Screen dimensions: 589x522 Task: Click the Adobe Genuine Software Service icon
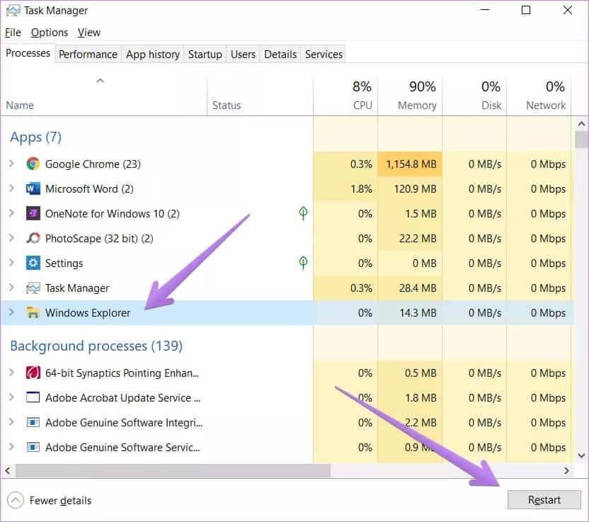coord(33,447)
